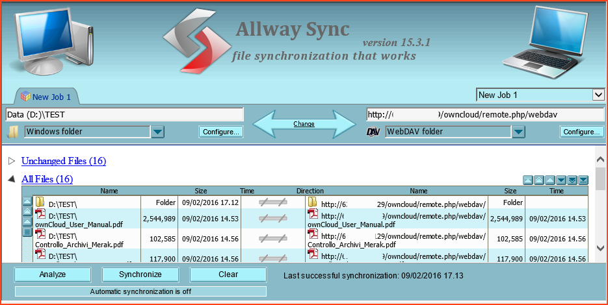Click the jump-to-first-section arrow above the file table

pyautogui.click(x=528, y=180)
